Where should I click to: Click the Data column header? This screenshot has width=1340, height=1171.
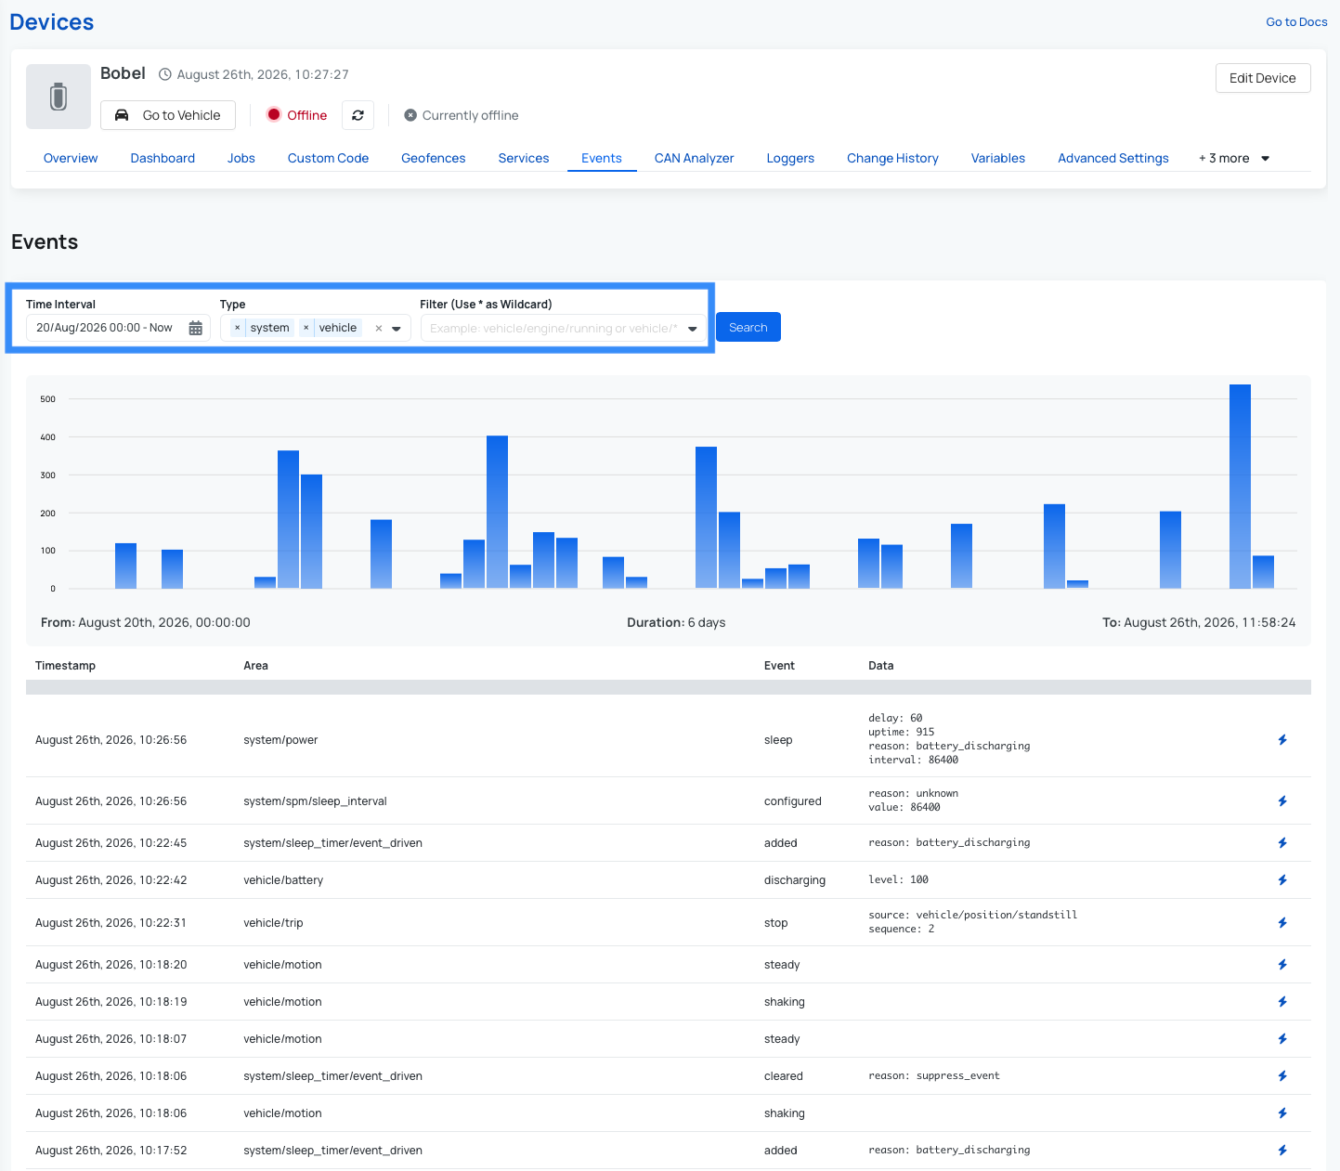[x=881, y=666]
